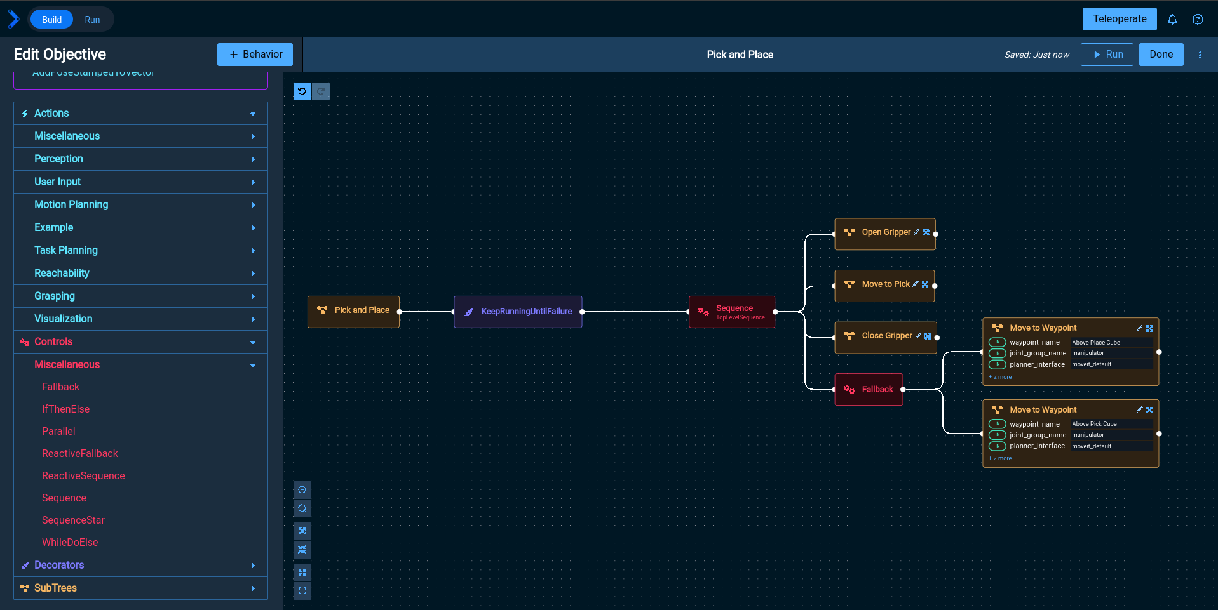
Task: Open the notifications bell
Action: click(1172, 19)
